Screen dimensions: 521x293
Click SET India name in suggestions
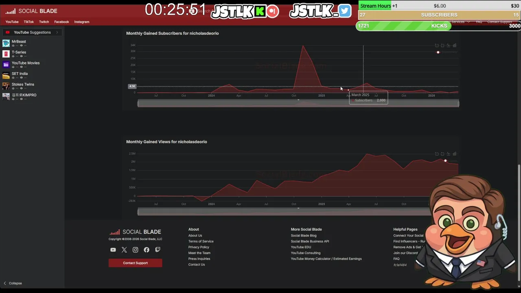point(20,74)
